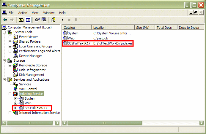Click the Storage icon
The image size is (206, 134).
click(10, 60)
